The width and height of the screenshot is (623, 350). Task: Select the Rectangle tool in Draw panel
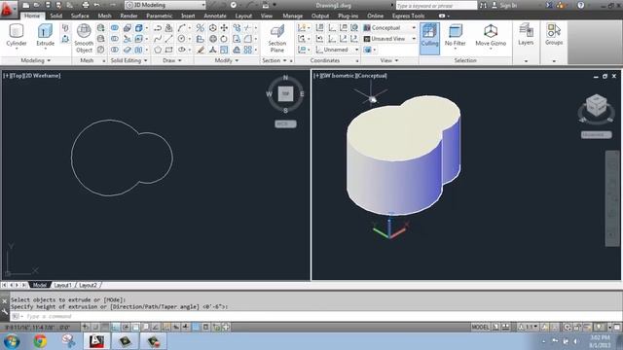click(168, 50)
